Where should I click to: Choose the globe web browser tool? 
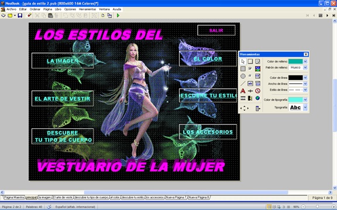point(257,98)
